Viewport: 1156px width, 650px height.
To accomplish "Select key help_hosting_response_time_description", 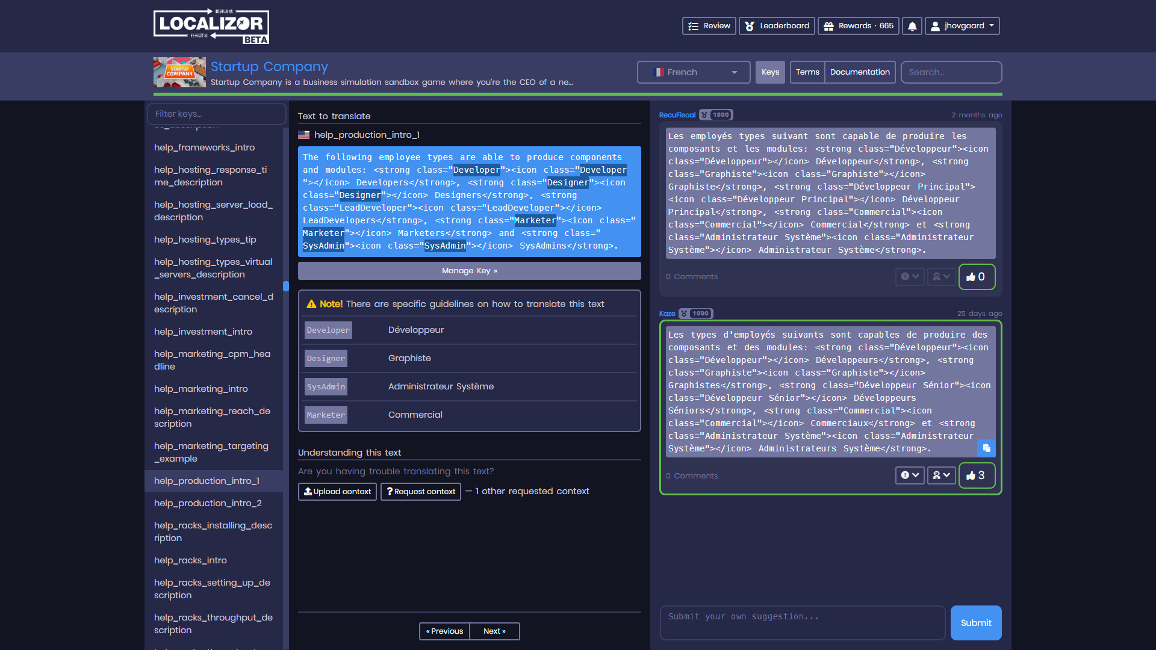I will click(x=214, y=176).
